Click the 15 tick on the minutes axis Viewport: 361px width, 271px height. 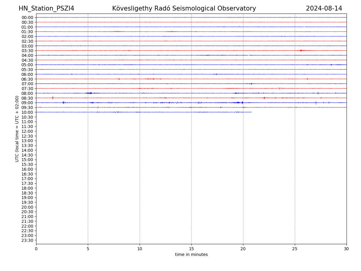pyautogui.click(x=191, y=249)
